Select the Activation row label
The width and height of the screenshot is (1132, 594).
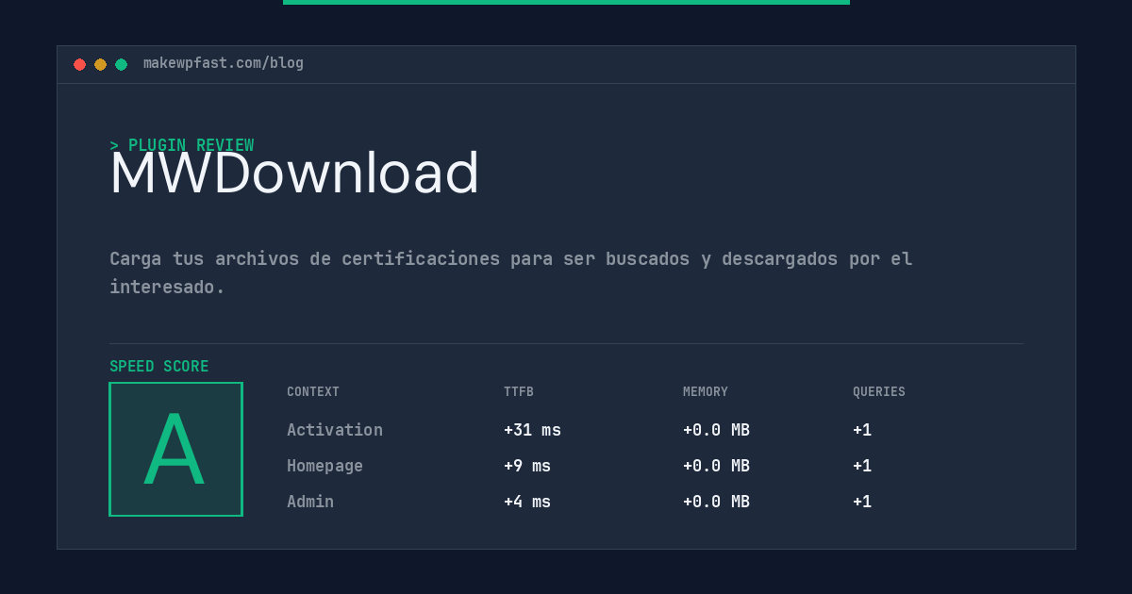tap(335, 430)
